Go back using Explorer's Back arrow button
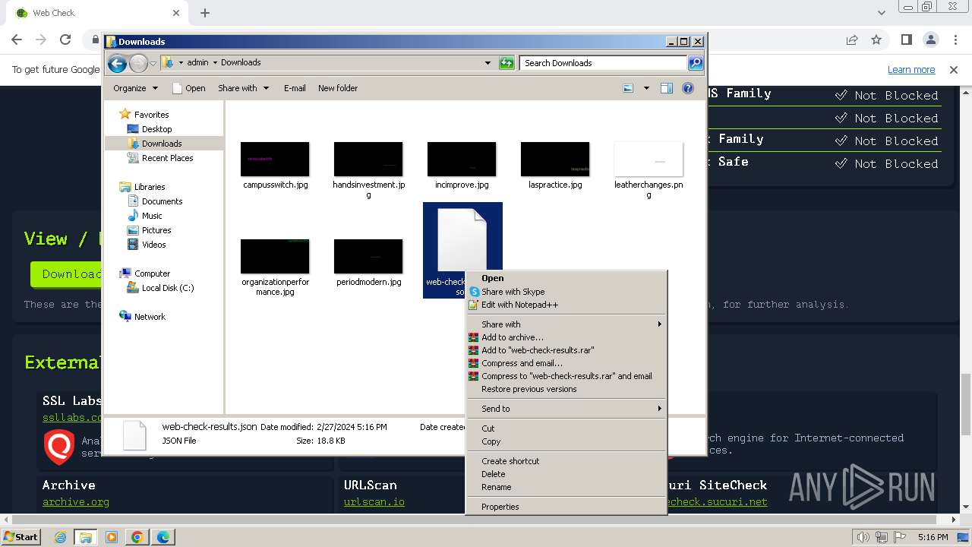The height and width of the screenshot is (547, 972). click(117, 63)
